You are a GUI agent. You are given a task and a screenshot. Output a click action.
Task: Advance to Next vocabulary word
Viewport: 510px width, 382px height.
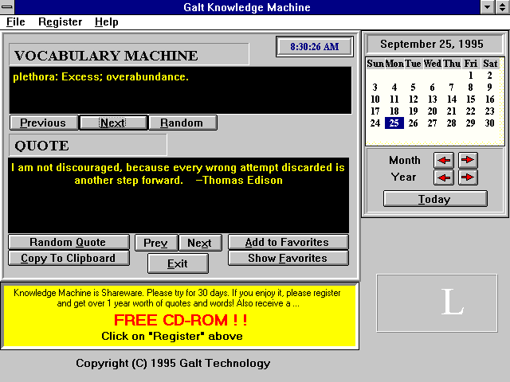click(x=112, y=123)
